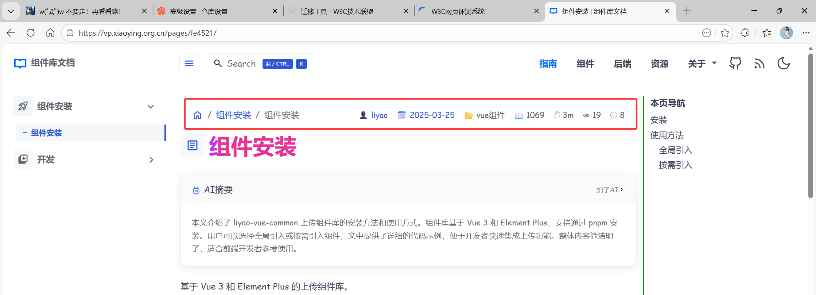Add page to favorites with the star icon

coord(725,33)
